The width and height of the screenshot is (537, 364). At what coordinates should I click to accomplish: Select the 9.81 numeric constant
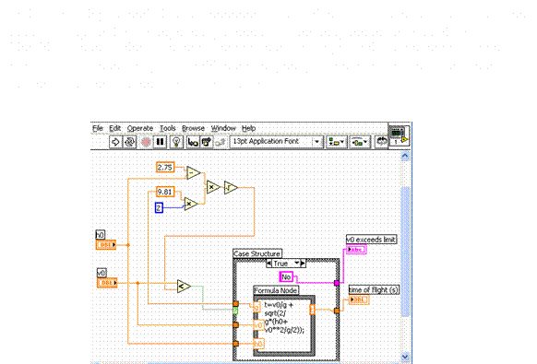(x=165, y=192)
